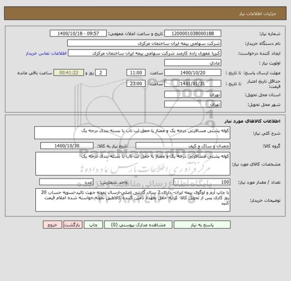Image resolution: width=291 pixels, height=281 pixels.
Task: Click the استان محل تحویل field تهران
Action: [192, 94]
